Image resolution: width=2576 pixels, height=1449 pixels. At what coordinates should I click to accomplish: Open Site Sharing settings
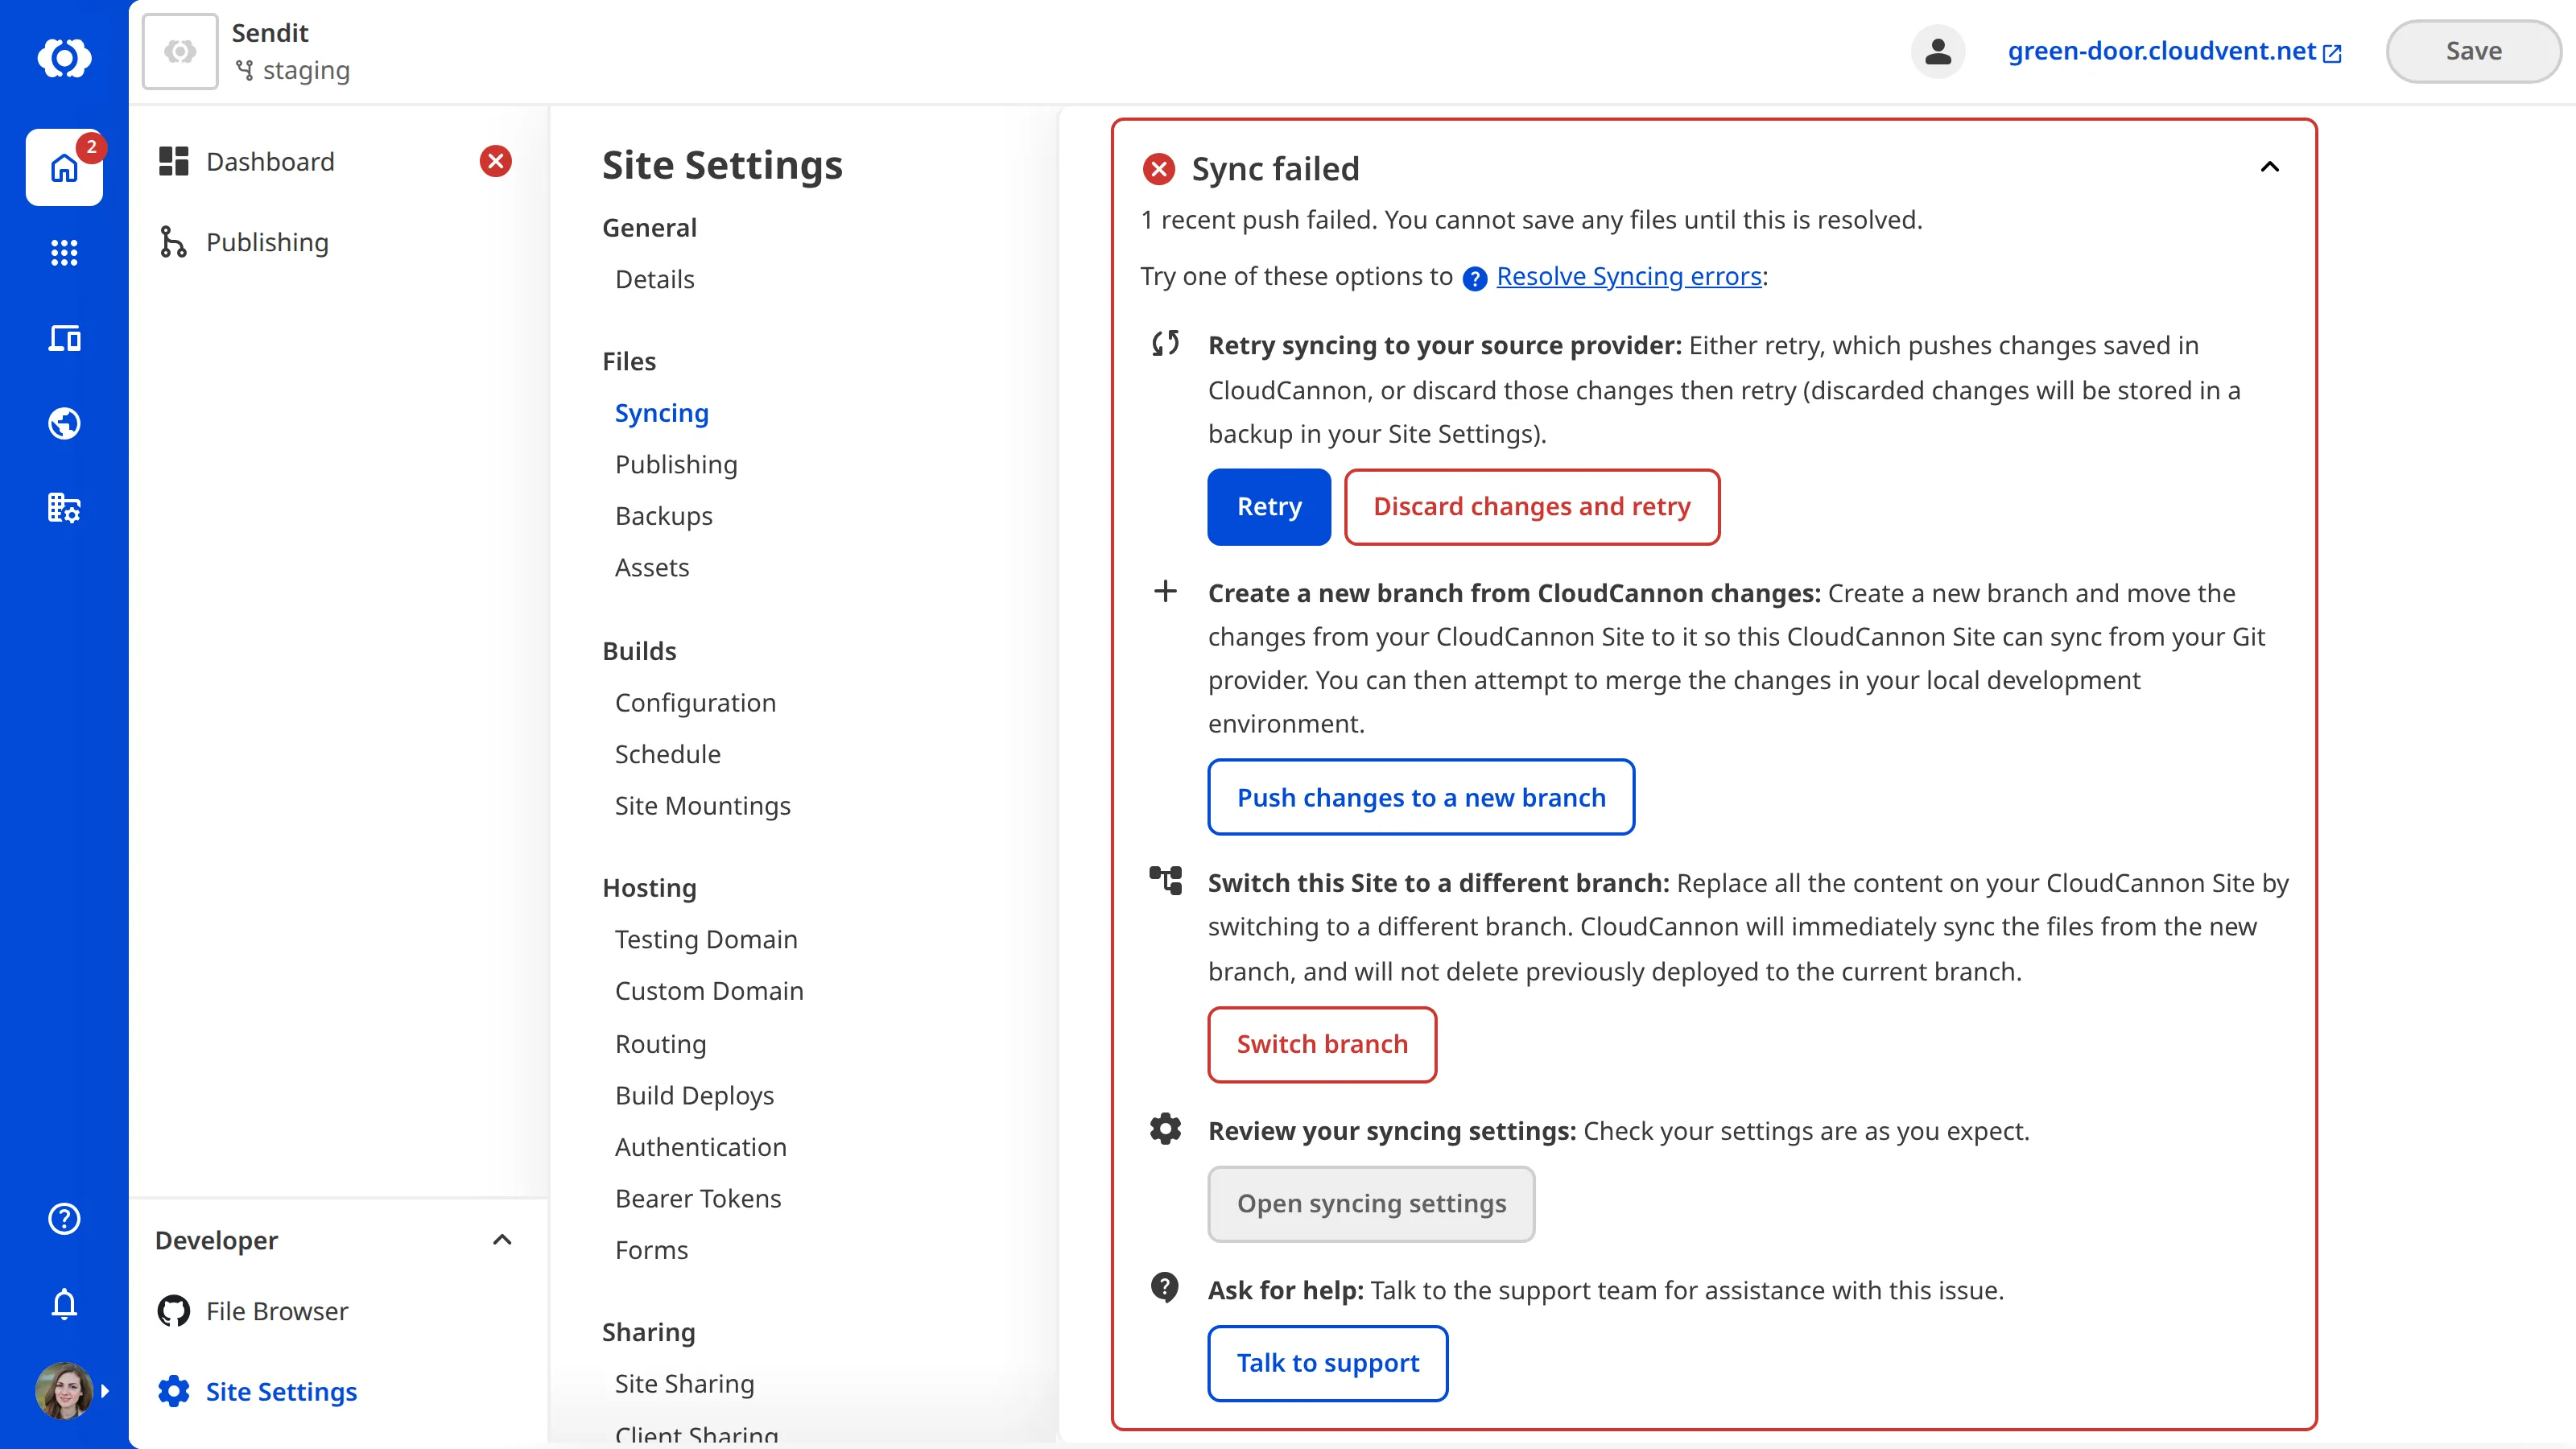point(684,1384)
